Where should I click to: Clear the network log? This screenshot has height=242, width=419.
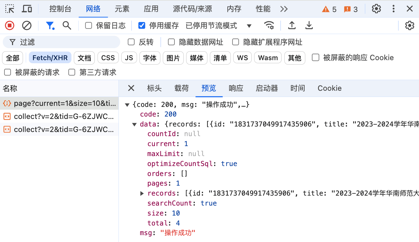click(27, 25)
